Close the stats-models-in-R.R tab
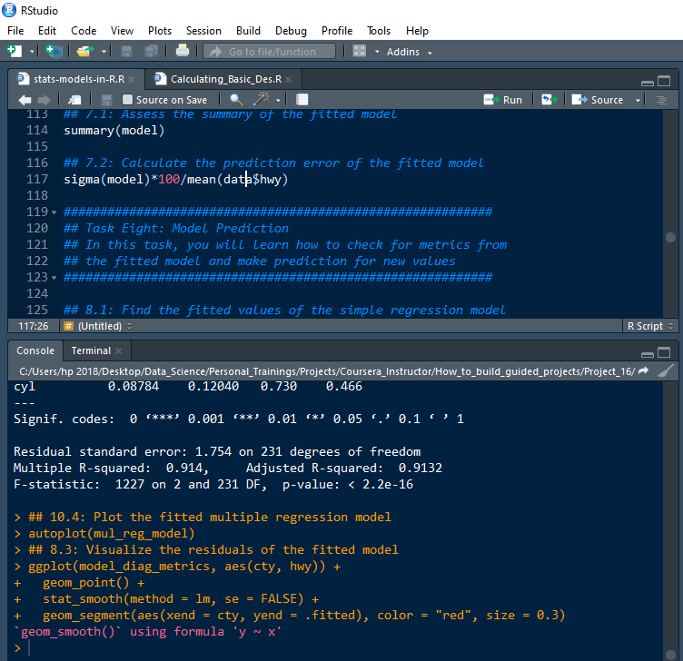 click(x=134, y=79)
